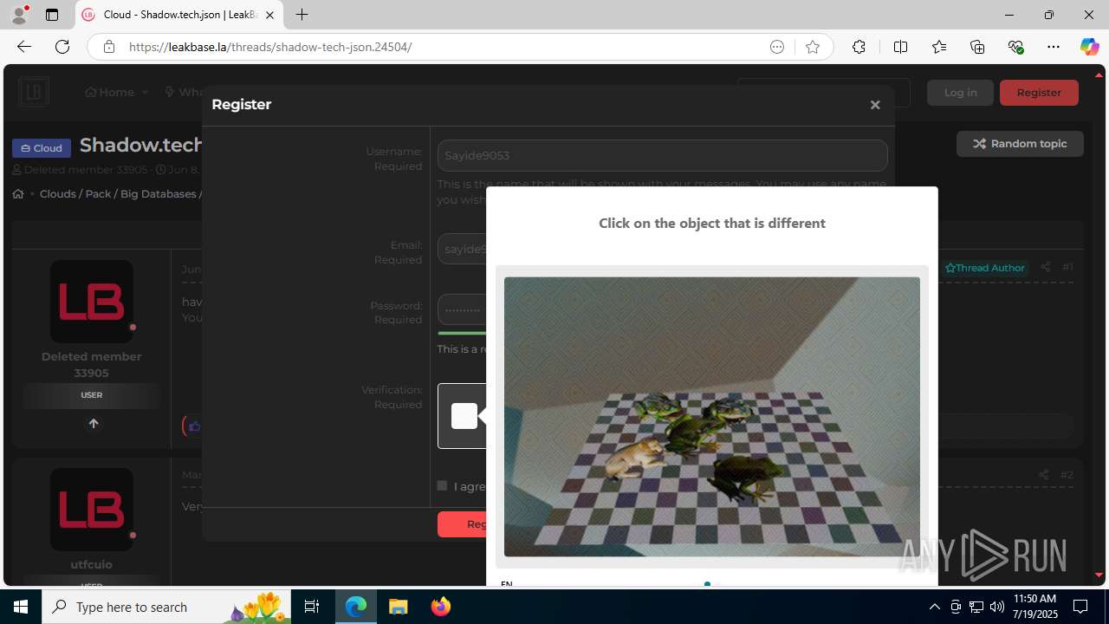1109x624 pixels.
Task: Open the volume icon in system tray
Action: [x=996, y=607]
